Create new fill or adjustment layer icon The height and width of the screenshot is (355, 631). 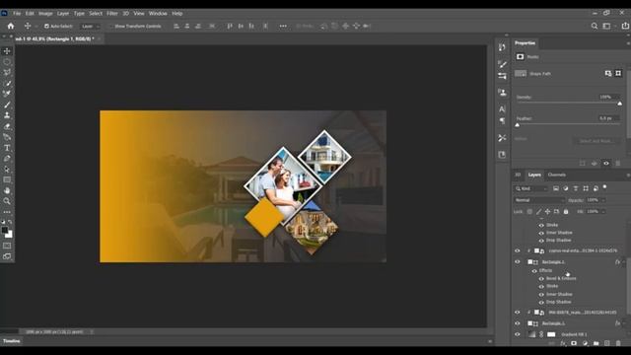(585, 343)
